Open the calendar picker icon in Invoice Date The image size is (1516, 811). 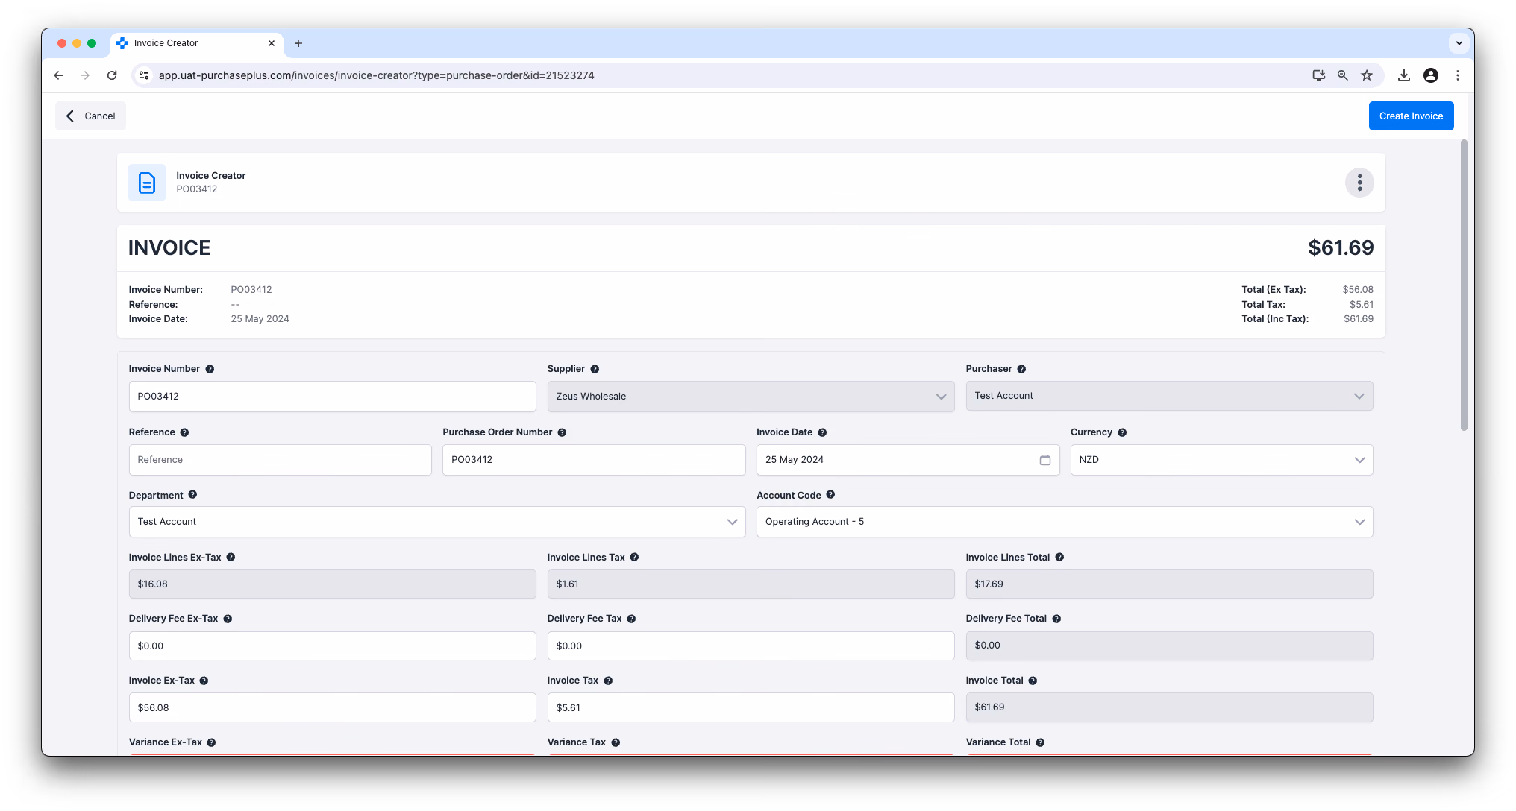click(1044, 460)
